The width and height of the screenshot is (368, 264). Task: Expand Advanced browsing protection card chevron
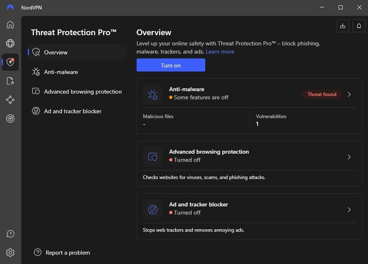pyautogui.click(x=349, y=157)
